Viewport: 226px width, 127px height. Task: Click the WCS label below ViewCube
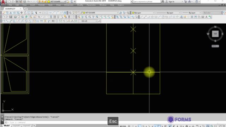tap(215, 46)
